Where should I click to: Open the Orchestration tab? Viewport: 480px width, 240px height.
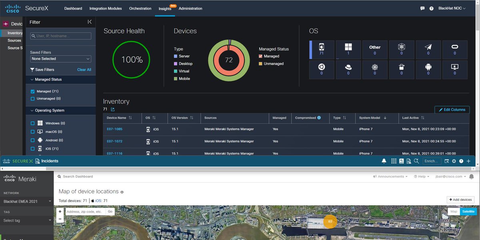click(140, 8)
